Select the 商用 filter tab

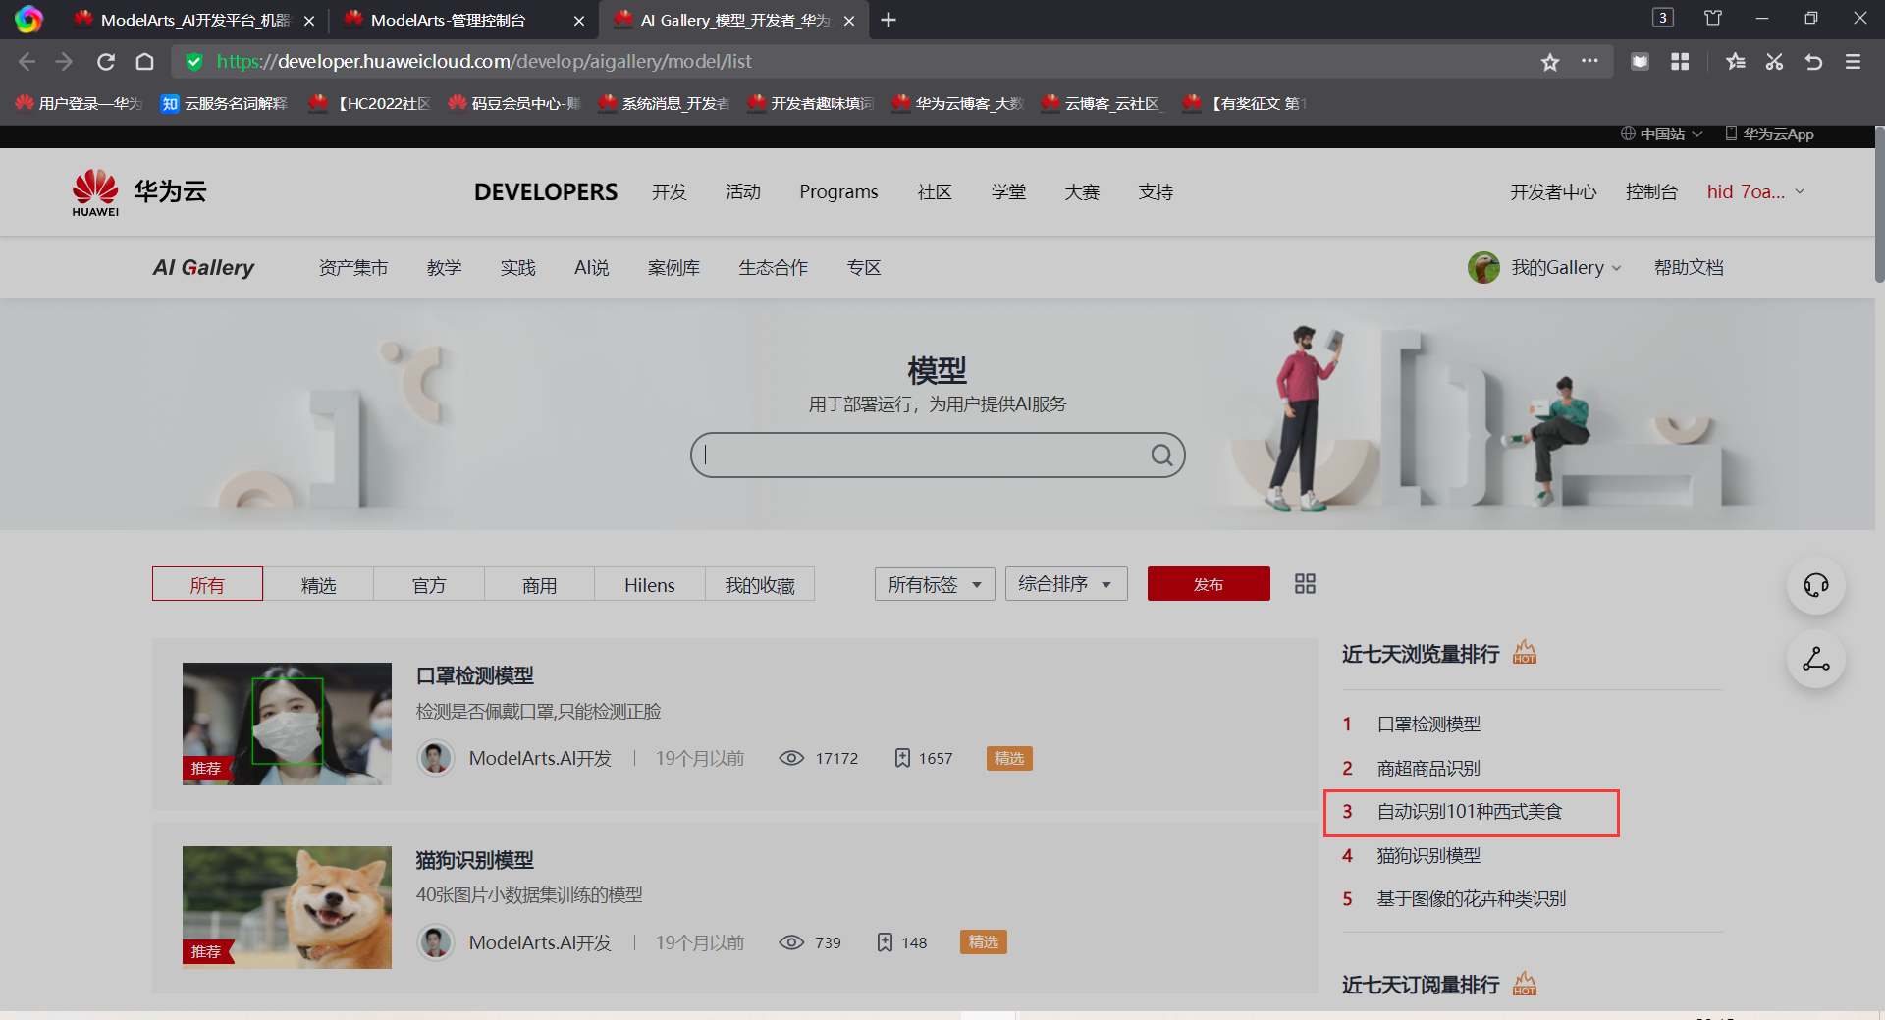pyautogui.click(x=539, y=584)
